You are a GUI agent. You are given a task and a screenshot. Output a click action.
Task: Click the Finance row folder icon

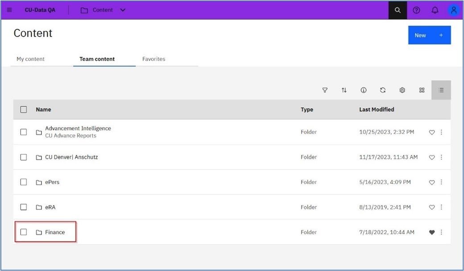click(x=39, y=232)
